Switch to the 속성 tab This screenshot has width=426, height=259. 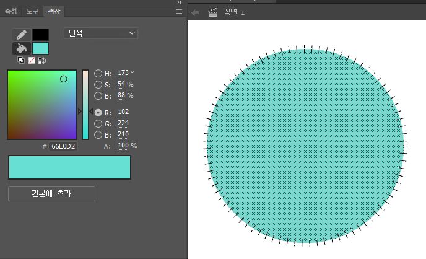point(11,11)
